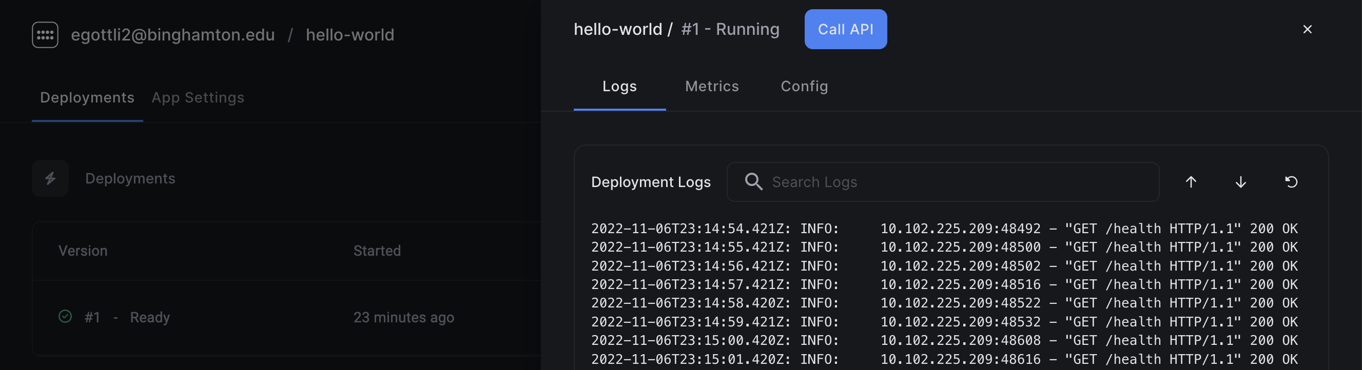Click the green check status icon
This screenshot has width=1362, height=370.
click(65, 317)
